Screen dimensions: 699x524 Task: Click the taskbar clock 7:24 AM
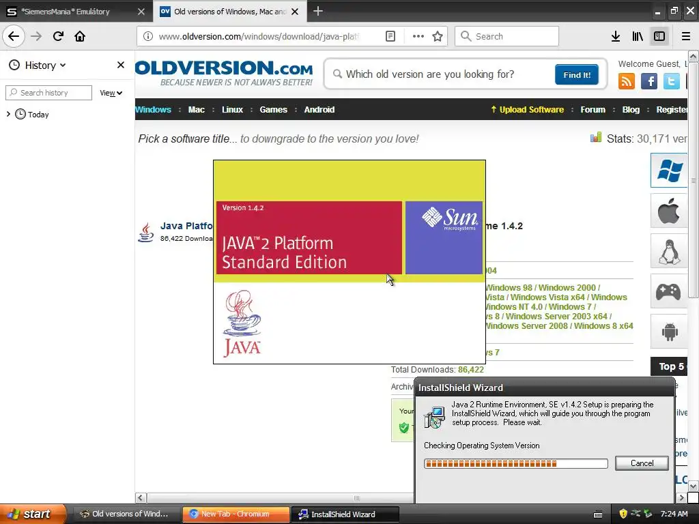[674, 514]
